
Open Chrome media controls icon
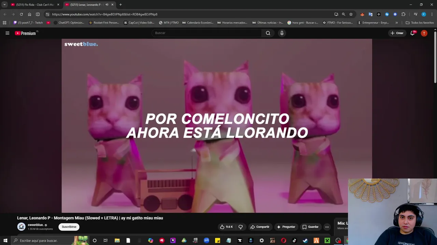(415, 14)
